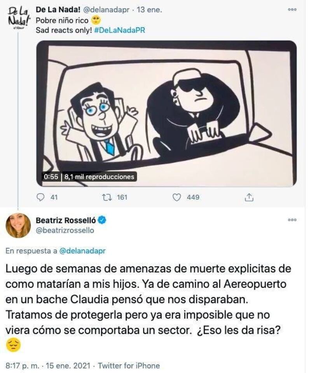
Task: Open the @delanadapr reply mention link
Action: [x=82, y=251]
